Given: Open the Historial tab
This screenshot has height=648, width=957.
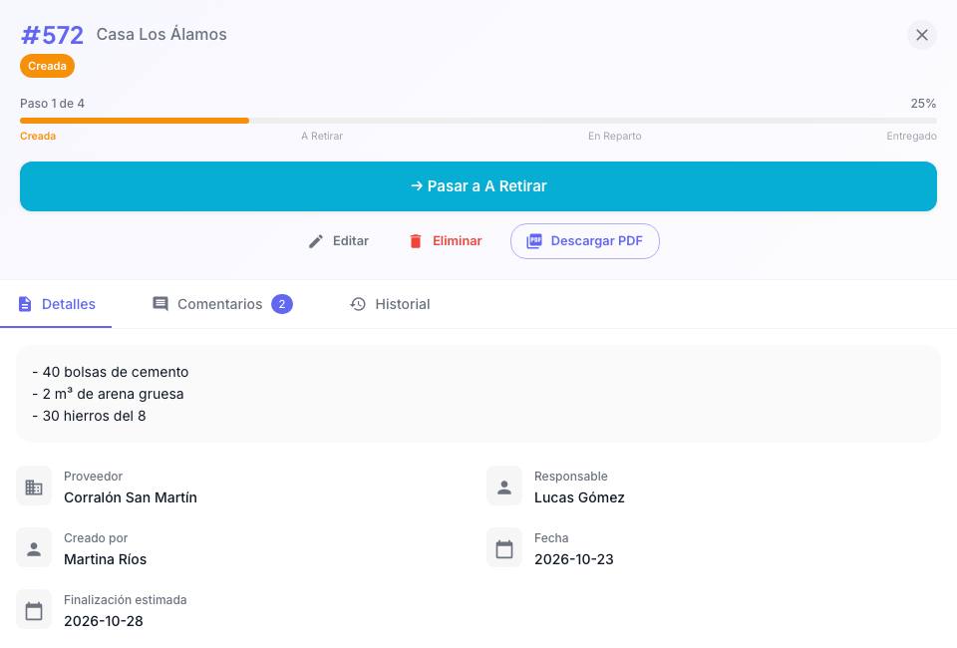Looking at the screenshot, I should (390, 304).
